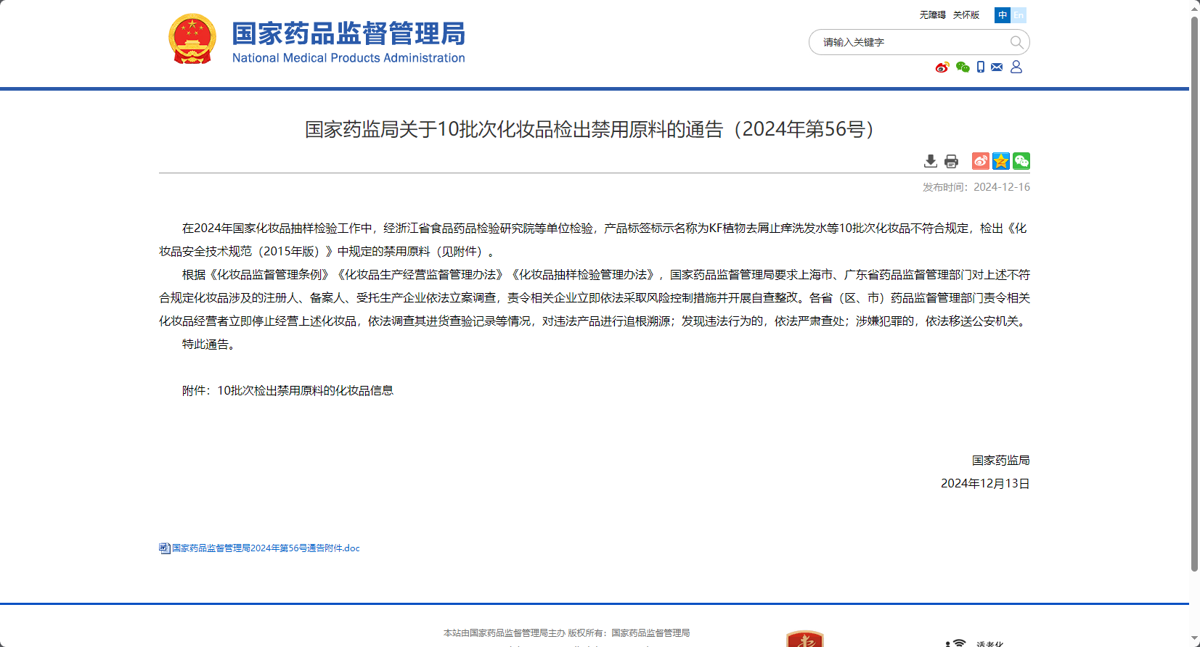This screenshot has width=1200, height=647.
Task: Share the article to Weibo
Action: 980,161
